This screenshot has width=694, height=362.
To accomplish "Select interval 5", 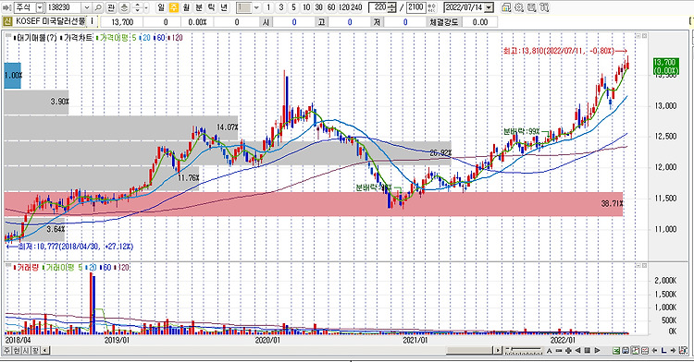I will click(293, 7).
